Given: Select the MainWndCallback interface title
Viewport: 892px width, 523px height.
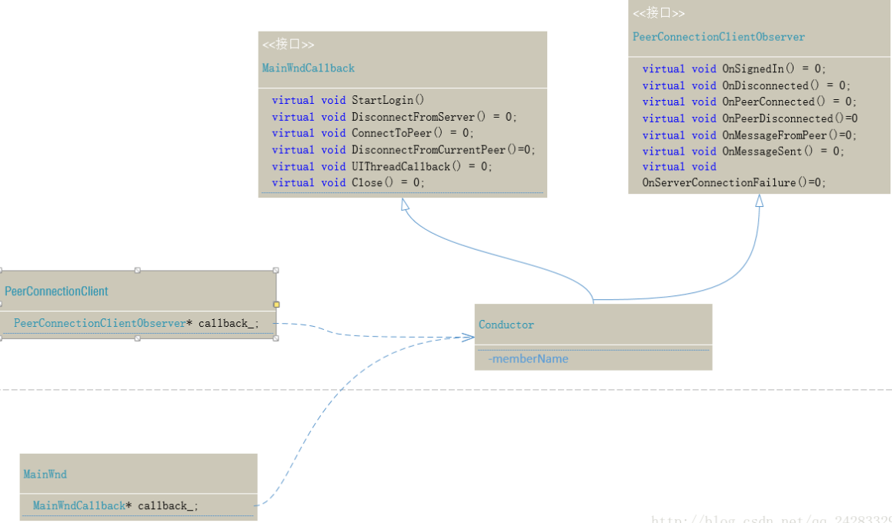Looking at the screenshot, I should (308, 68).
